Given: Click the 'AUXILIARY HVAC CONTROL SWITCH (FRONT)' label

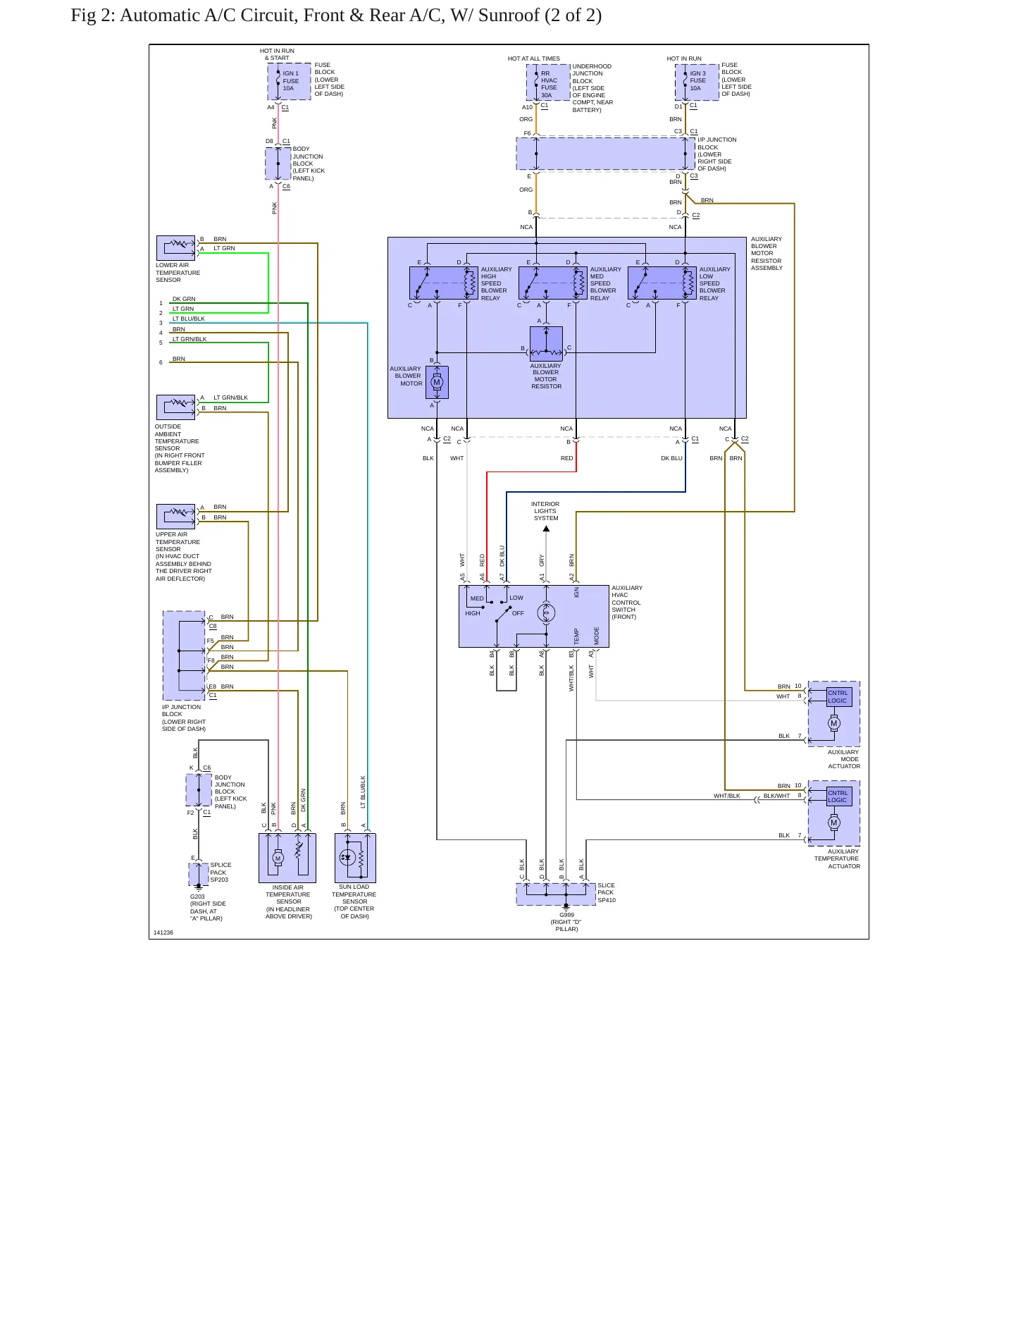Looking at the screenshot, I should coord(627,603).
